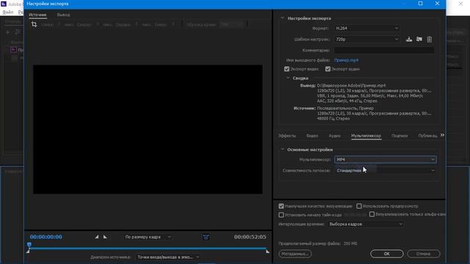The width and height of the screenshot is (470, 264).
Task: Enable the use previews checkbox
Action: click(x=359, y=206)
